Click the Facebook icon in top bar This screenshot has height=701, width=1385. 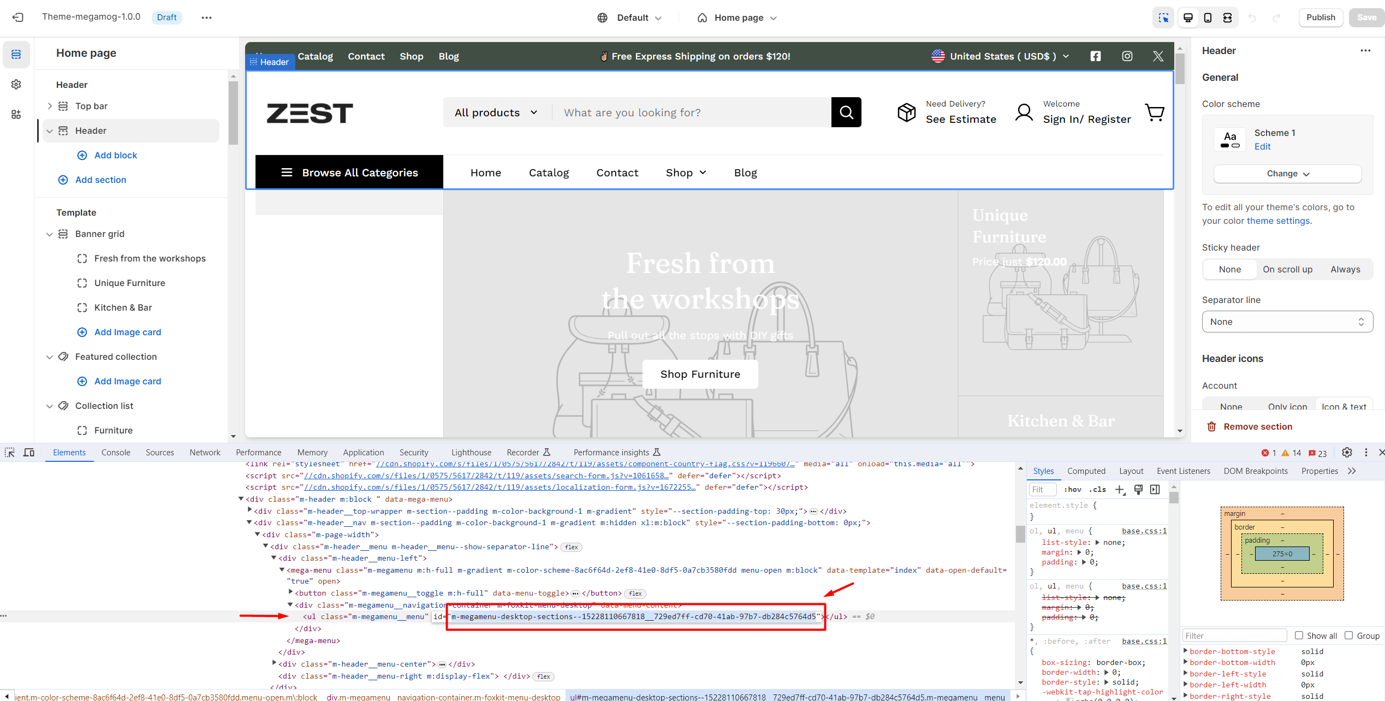(1096, 56)
